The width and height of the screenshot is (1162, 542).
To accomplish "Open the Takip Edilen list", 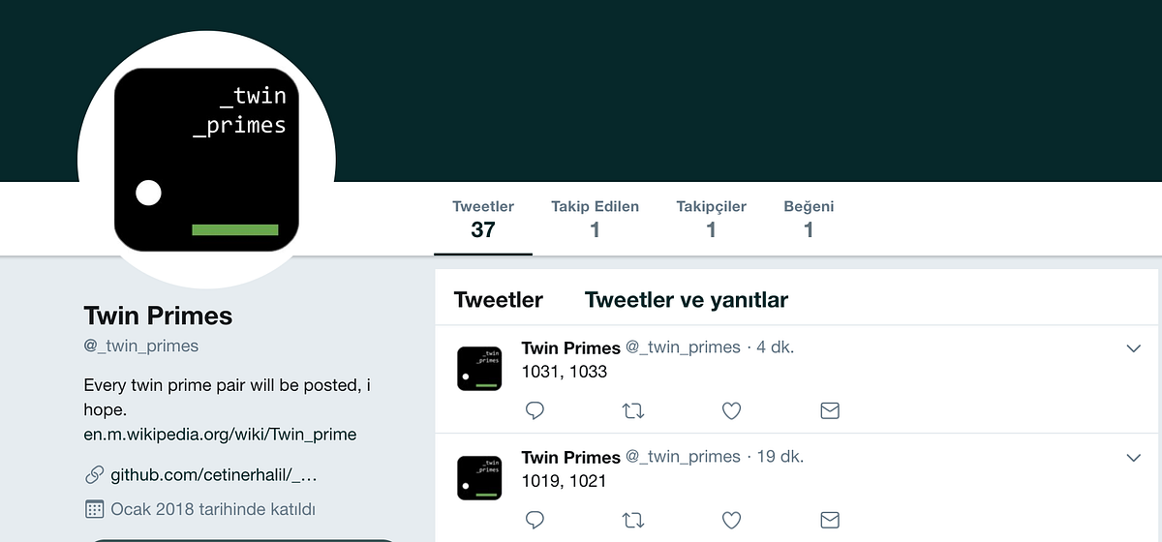I will tap(595, 219).
